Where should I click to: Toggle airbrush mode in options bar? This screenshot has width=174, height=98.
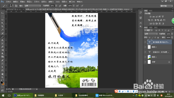pos(77,6)
